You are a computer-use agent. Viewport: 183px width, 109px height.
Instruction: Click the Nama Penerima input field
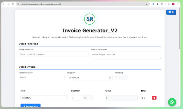54,54
